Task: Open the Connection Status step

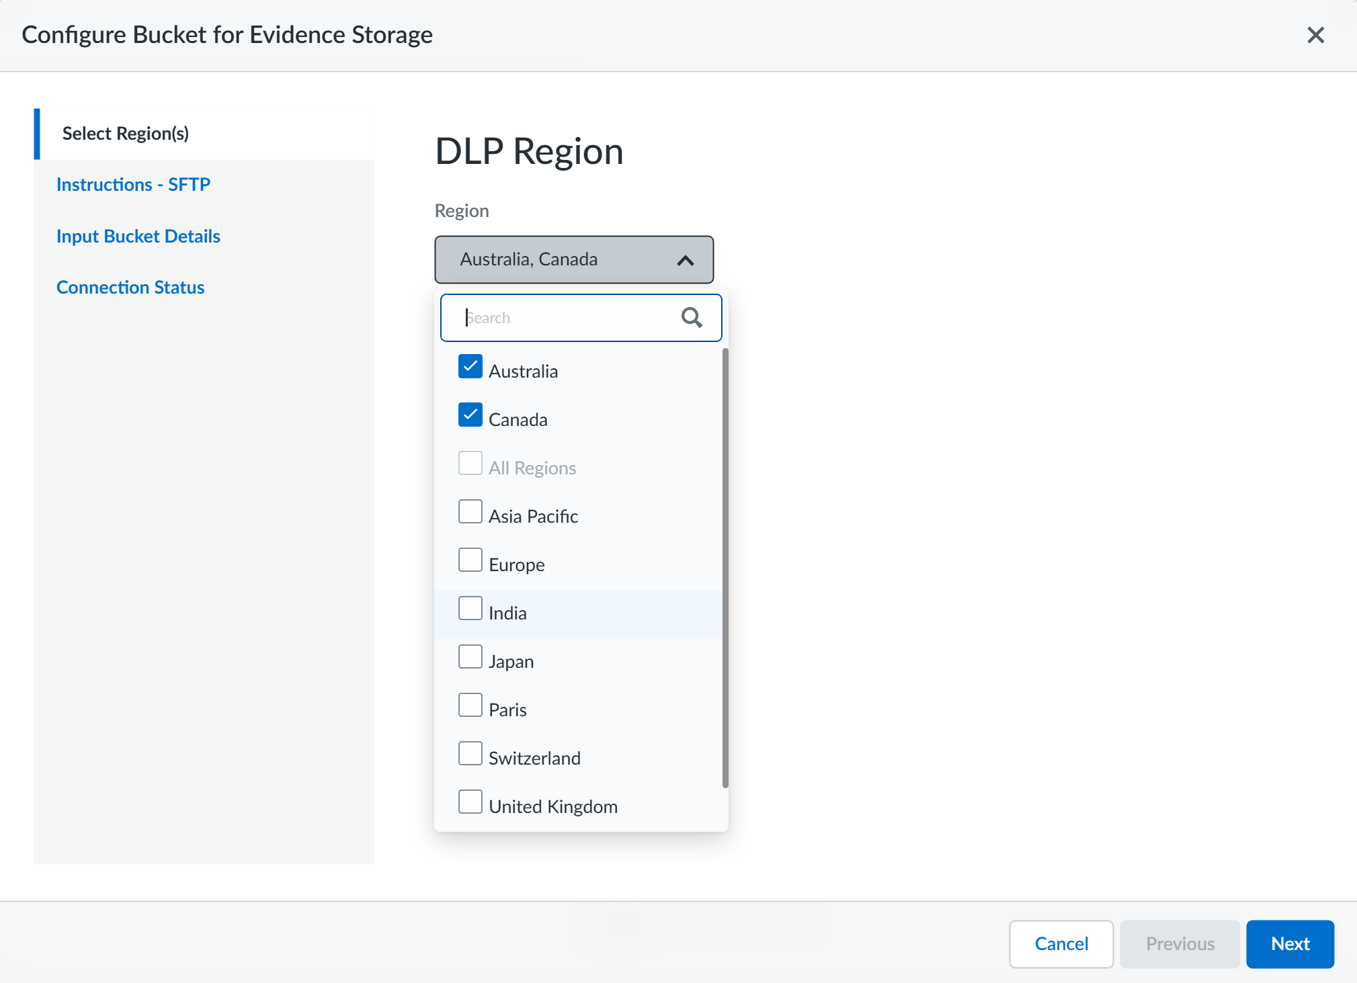Action: (x=130, y=288)
